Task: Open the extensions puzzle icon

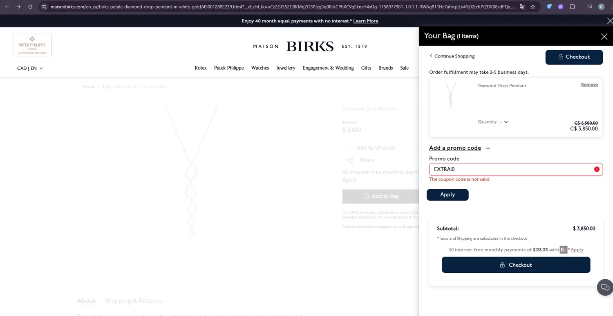Action: point(573,7)
